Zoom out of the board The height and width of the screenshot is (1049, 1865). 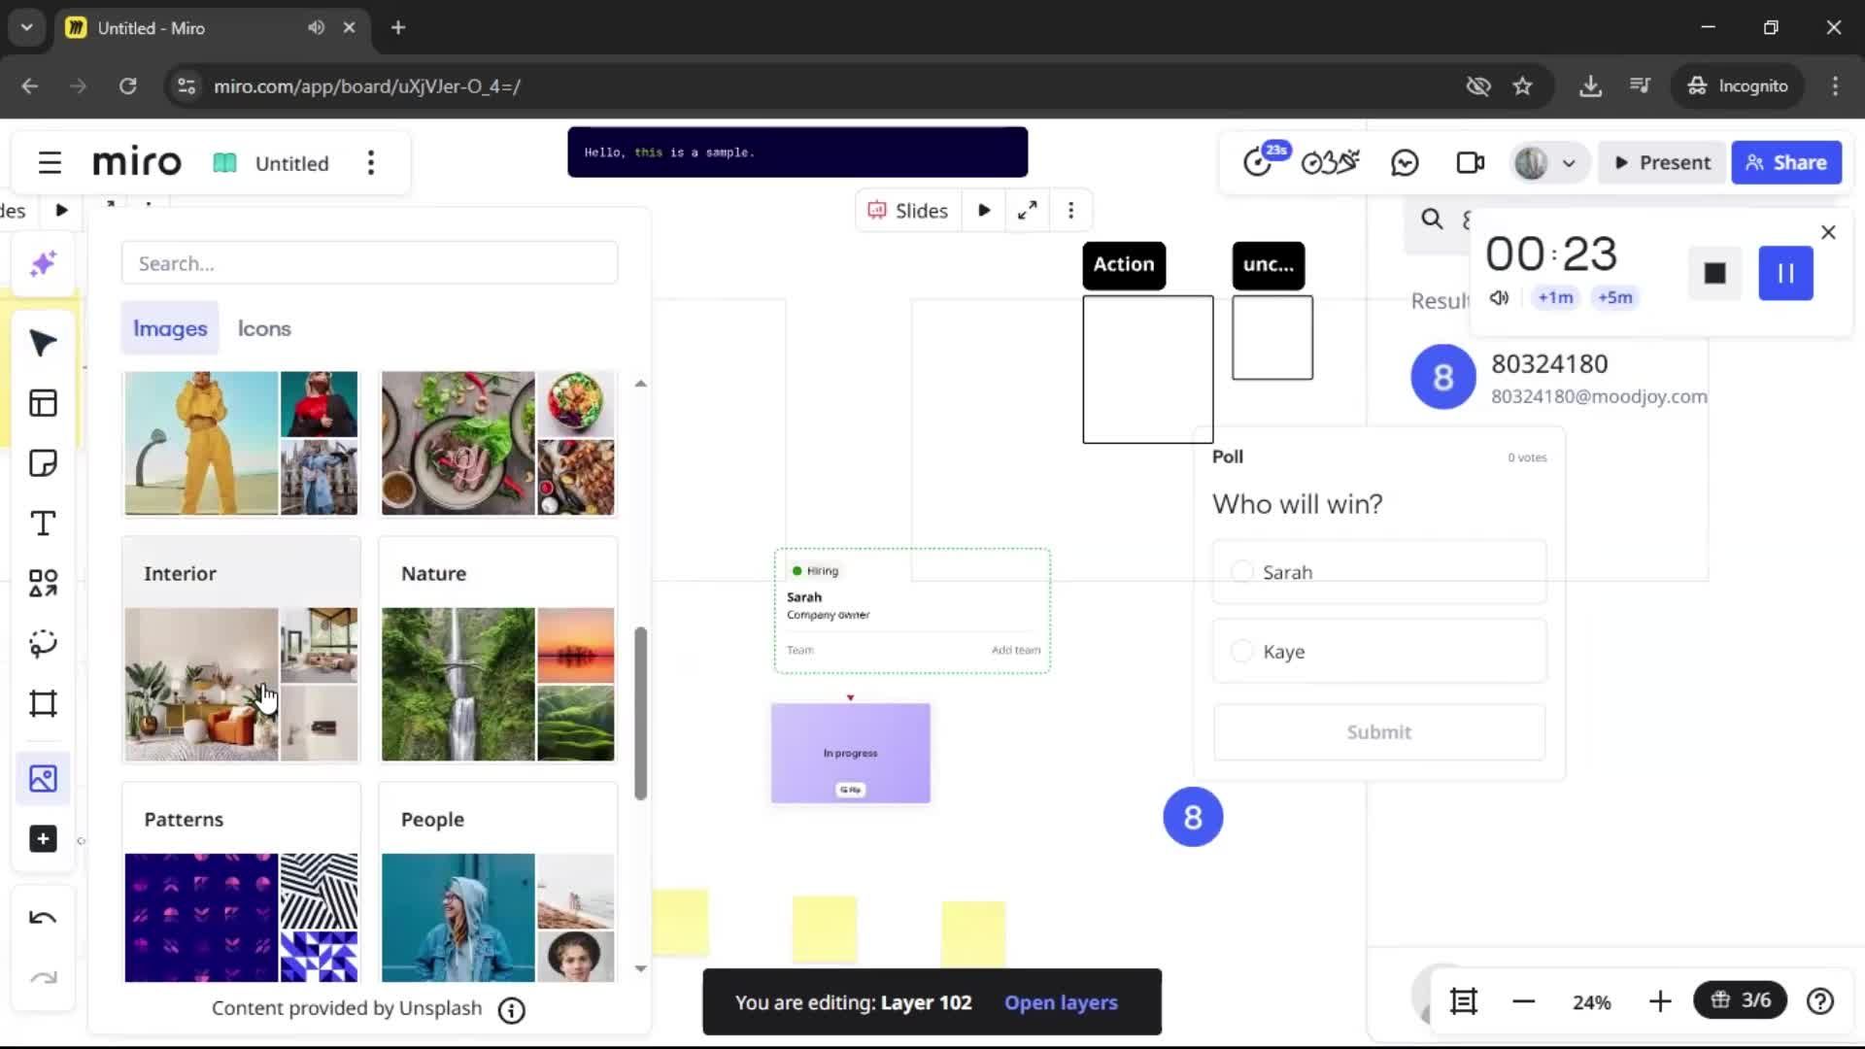click(x=1523, y=1001)
